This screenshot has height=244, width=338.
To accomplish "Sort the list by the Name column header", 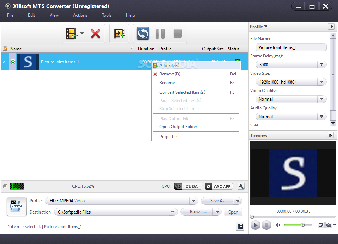I will 73,49.
